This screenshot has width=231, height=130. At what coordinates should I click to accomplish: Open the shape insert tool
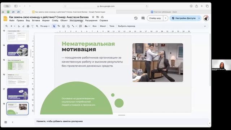pyautogui.click(x=68, y=26)
